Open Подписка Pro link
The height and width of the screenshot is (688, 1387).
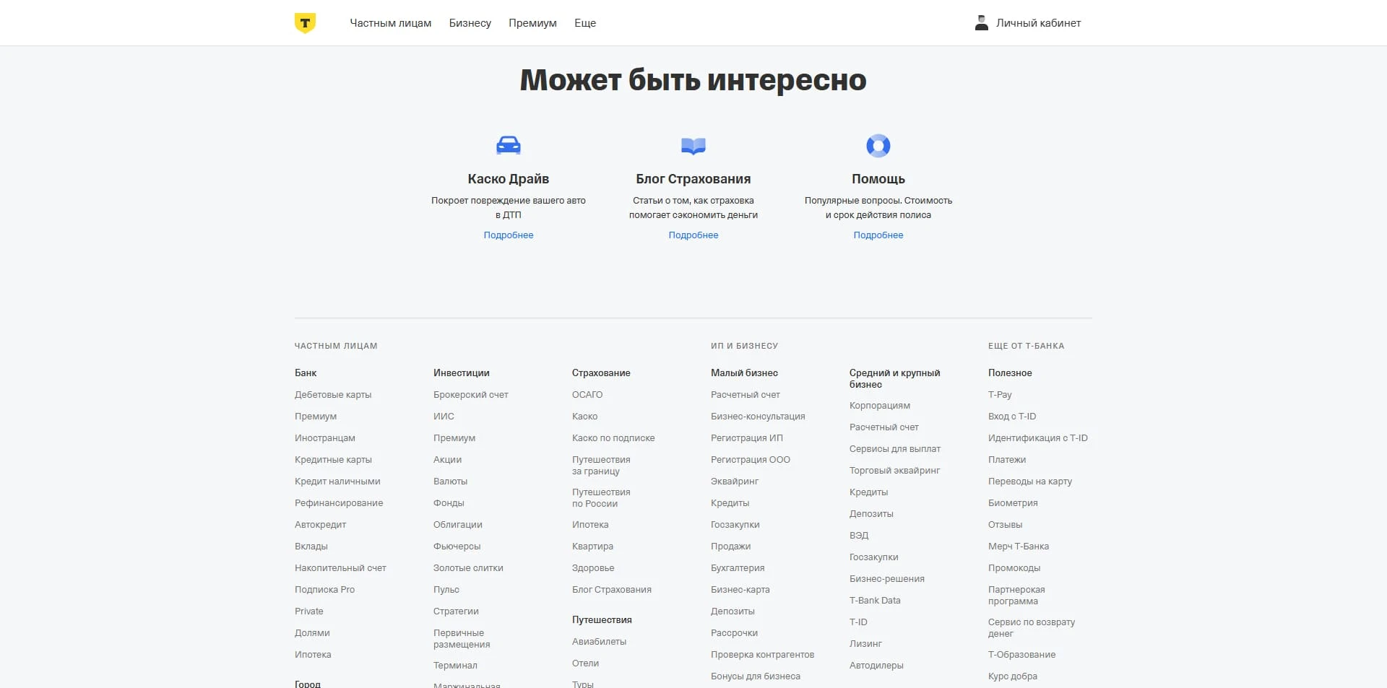[324, 590]
